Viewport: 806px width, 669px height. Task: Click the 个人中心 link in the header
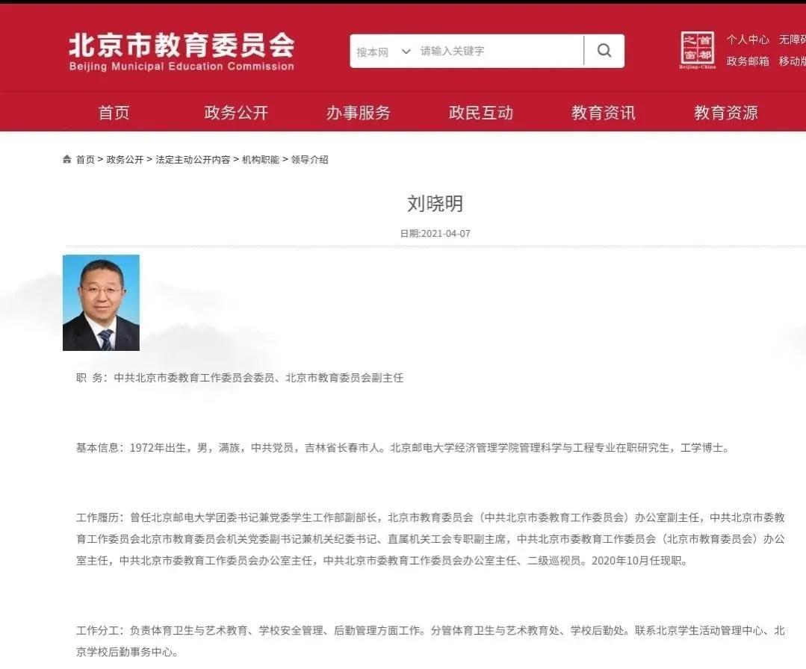pos(748,40)
